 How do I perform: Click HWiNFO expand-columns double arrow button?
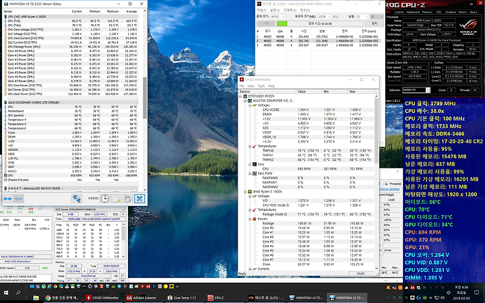tap(7, 199)
